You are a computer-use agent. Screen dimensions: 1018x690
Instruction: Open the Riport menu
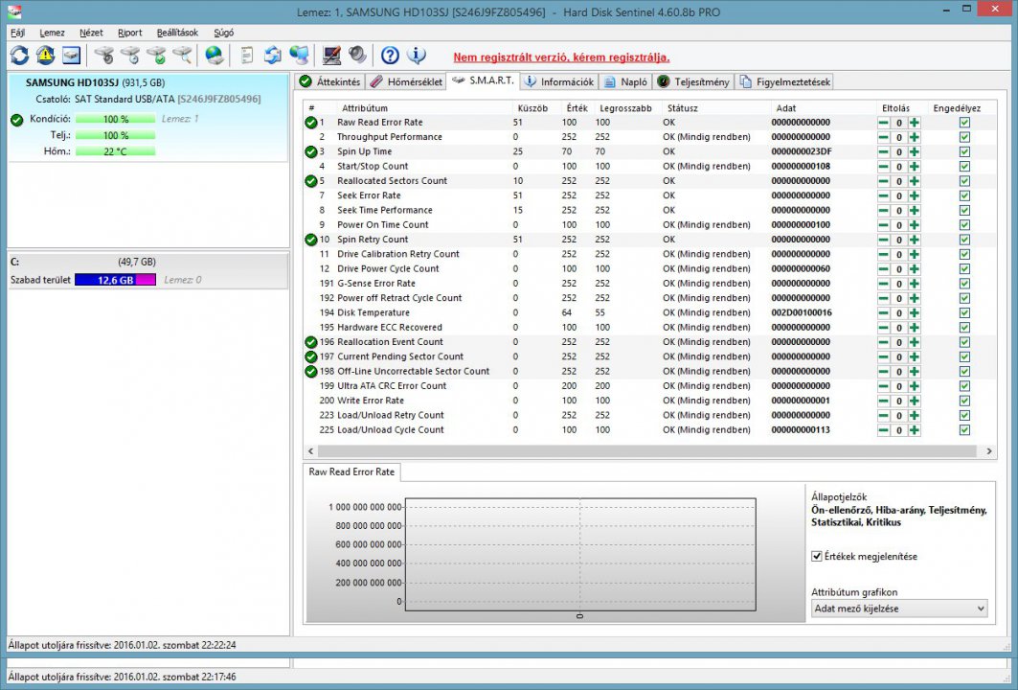coord(129,33)
